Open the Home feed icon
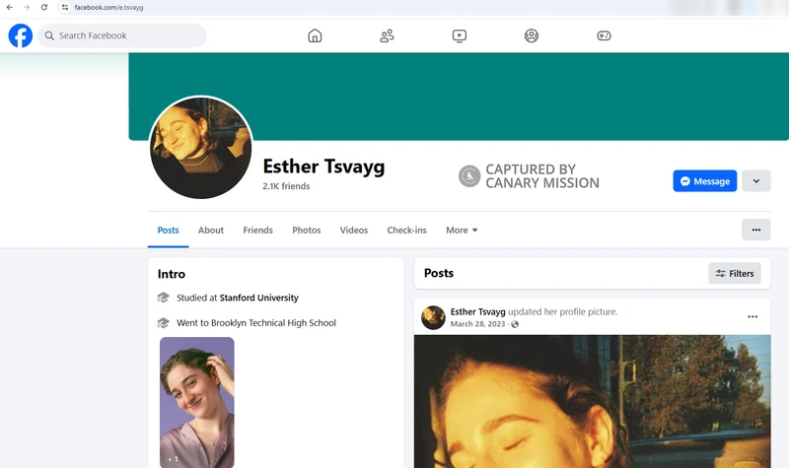The width and height of the screenshot is (789, 468). point(315,35)
